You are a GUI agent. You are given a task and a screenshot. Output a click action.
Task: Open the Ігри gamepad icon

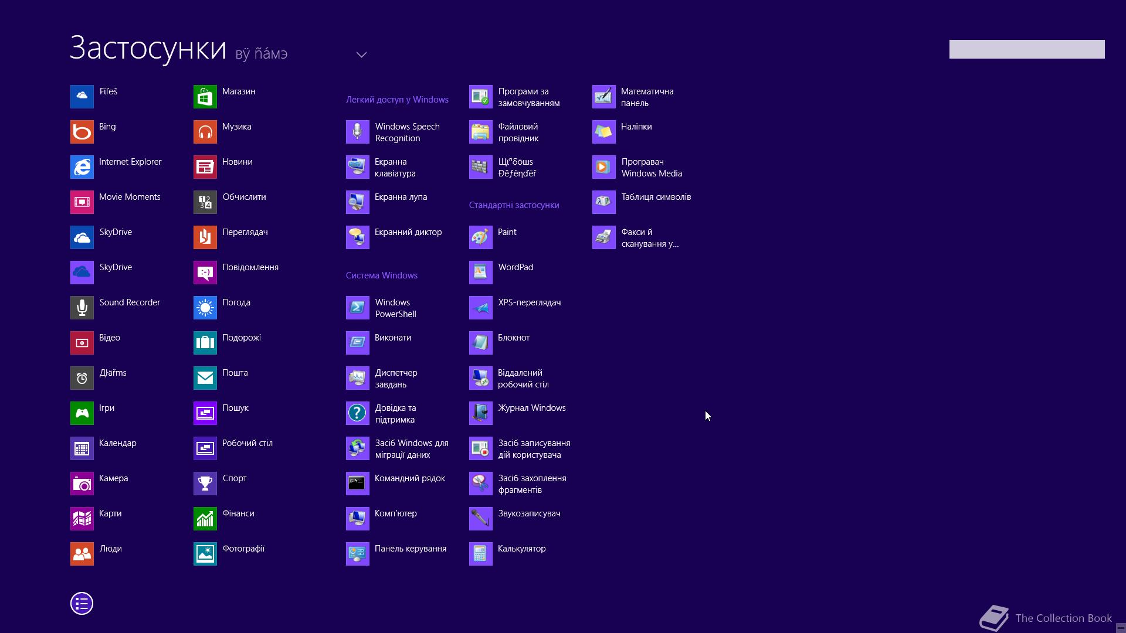pyautogui.click(x=82, y=413)
